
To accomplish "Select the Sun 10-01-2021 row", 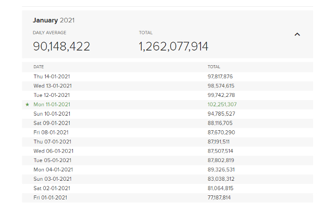I will (52, 114).
